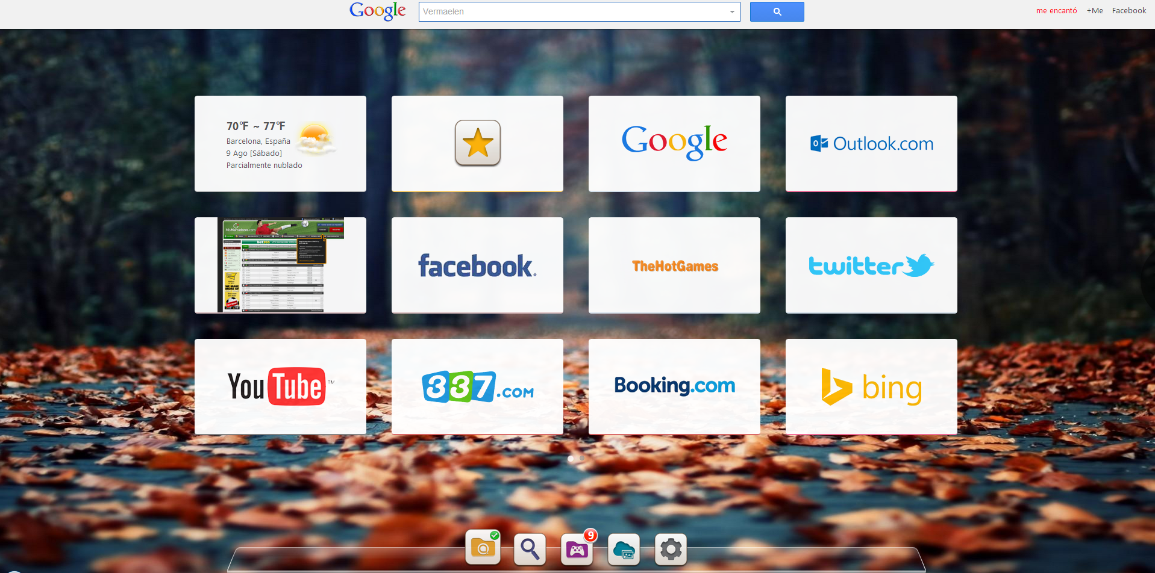Open the YouTube tile
The image size is (1155, 573).
(280, 387)
